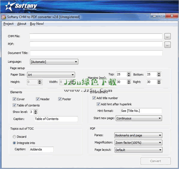
Task: Click the Addenda caption field
Action: point(42,149)
